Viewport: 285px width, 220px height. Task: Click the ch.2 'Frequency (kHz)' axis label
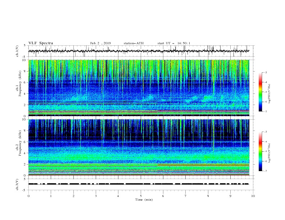(20, 143)
